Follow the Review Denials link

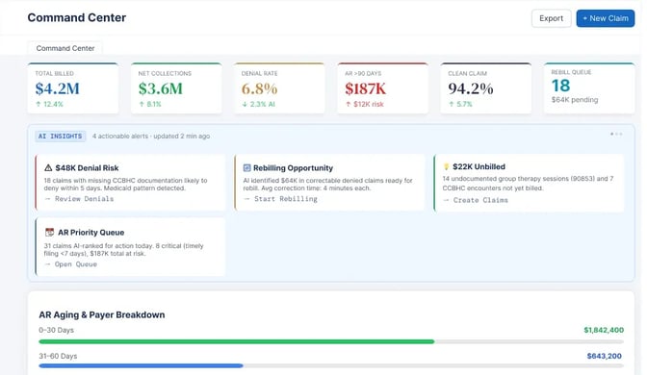tap(79, 199)
